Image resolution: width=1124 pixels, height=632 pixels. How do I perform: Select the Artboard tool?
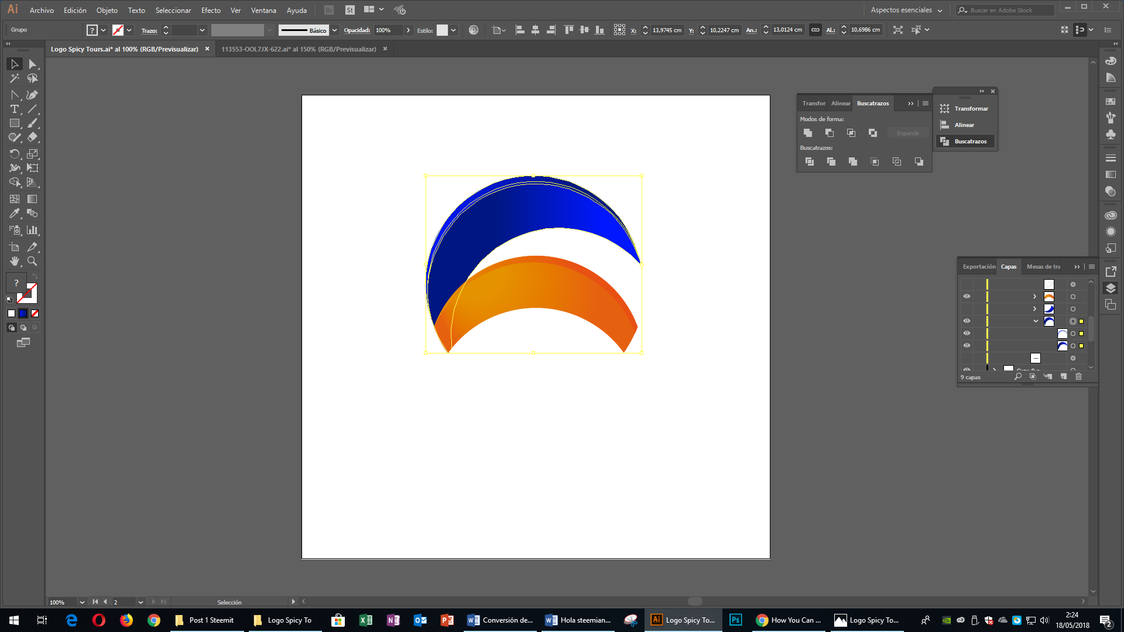[x=15, y=247]
